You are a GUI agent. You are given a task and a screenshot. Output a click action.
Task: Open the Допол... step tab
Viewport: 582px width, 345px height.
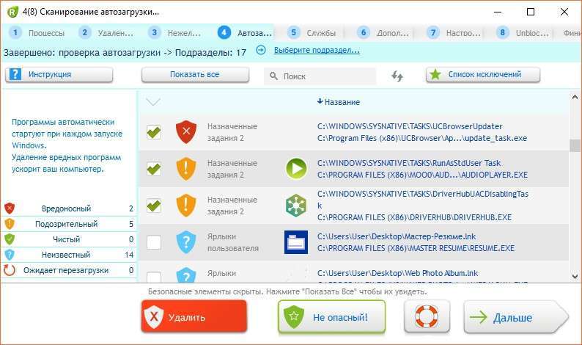tap(383, 33)
